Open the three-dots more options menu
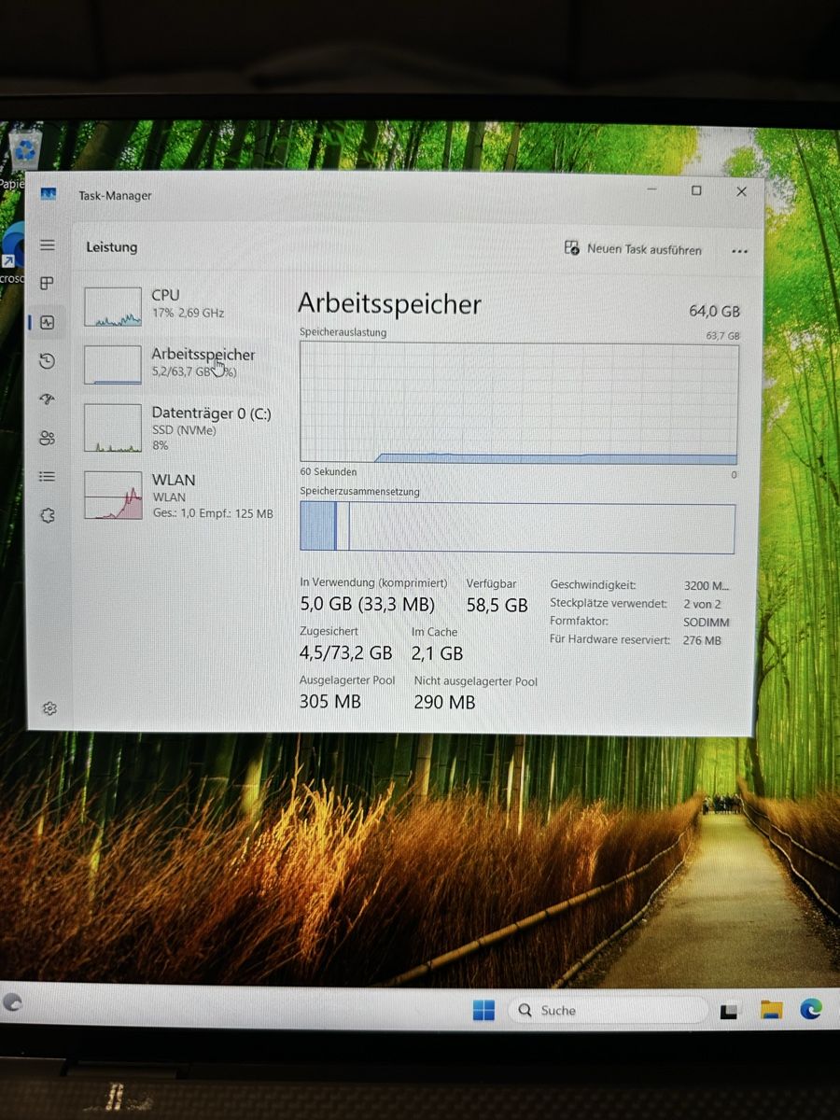Viewport: 840px width, 1120px height. (x=740, y=251)
